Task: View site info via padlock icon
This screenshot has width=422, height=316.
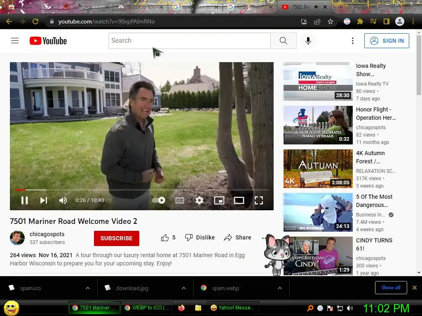Action: (x=52, y=21)
